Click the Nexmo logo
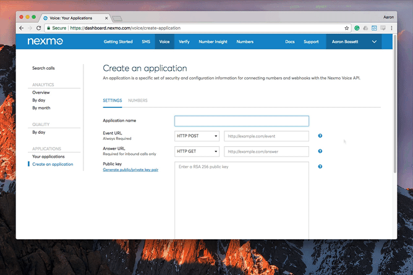Viewport: 413px width, 275px height. click(x=45, y=41)
